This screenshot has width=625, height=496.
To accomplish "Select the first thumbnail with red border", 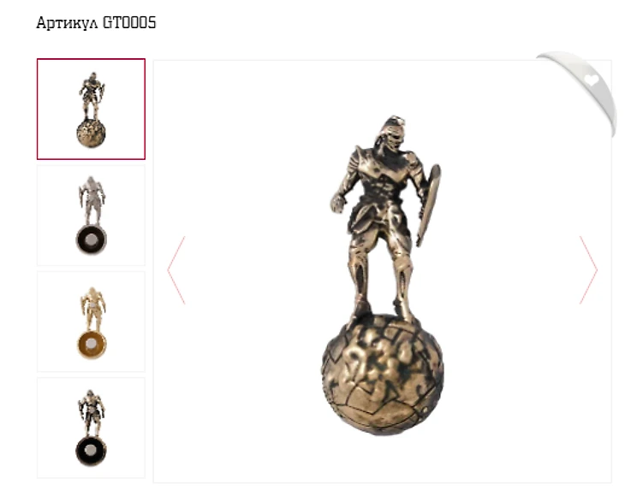I will coord(91,109).
